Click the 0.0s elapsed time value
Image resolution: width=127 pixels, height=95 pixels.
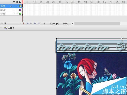(65, 24)
